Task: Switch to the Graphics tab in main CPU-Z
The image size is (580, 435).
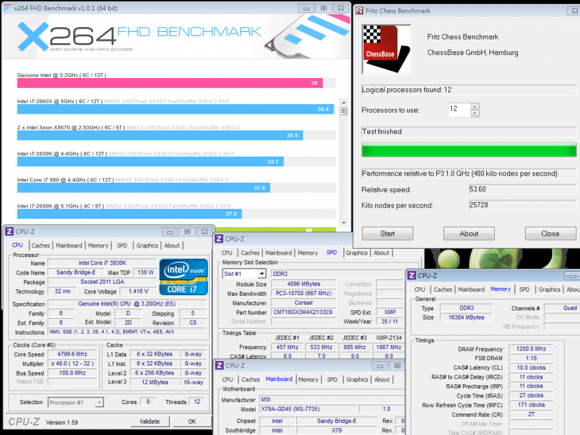Action: click(x=147, y=245)
